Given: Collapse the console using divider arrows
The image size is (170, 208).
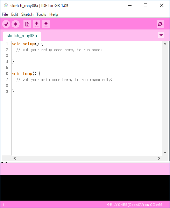Looking at the screenshot, I should pos(6,162).
